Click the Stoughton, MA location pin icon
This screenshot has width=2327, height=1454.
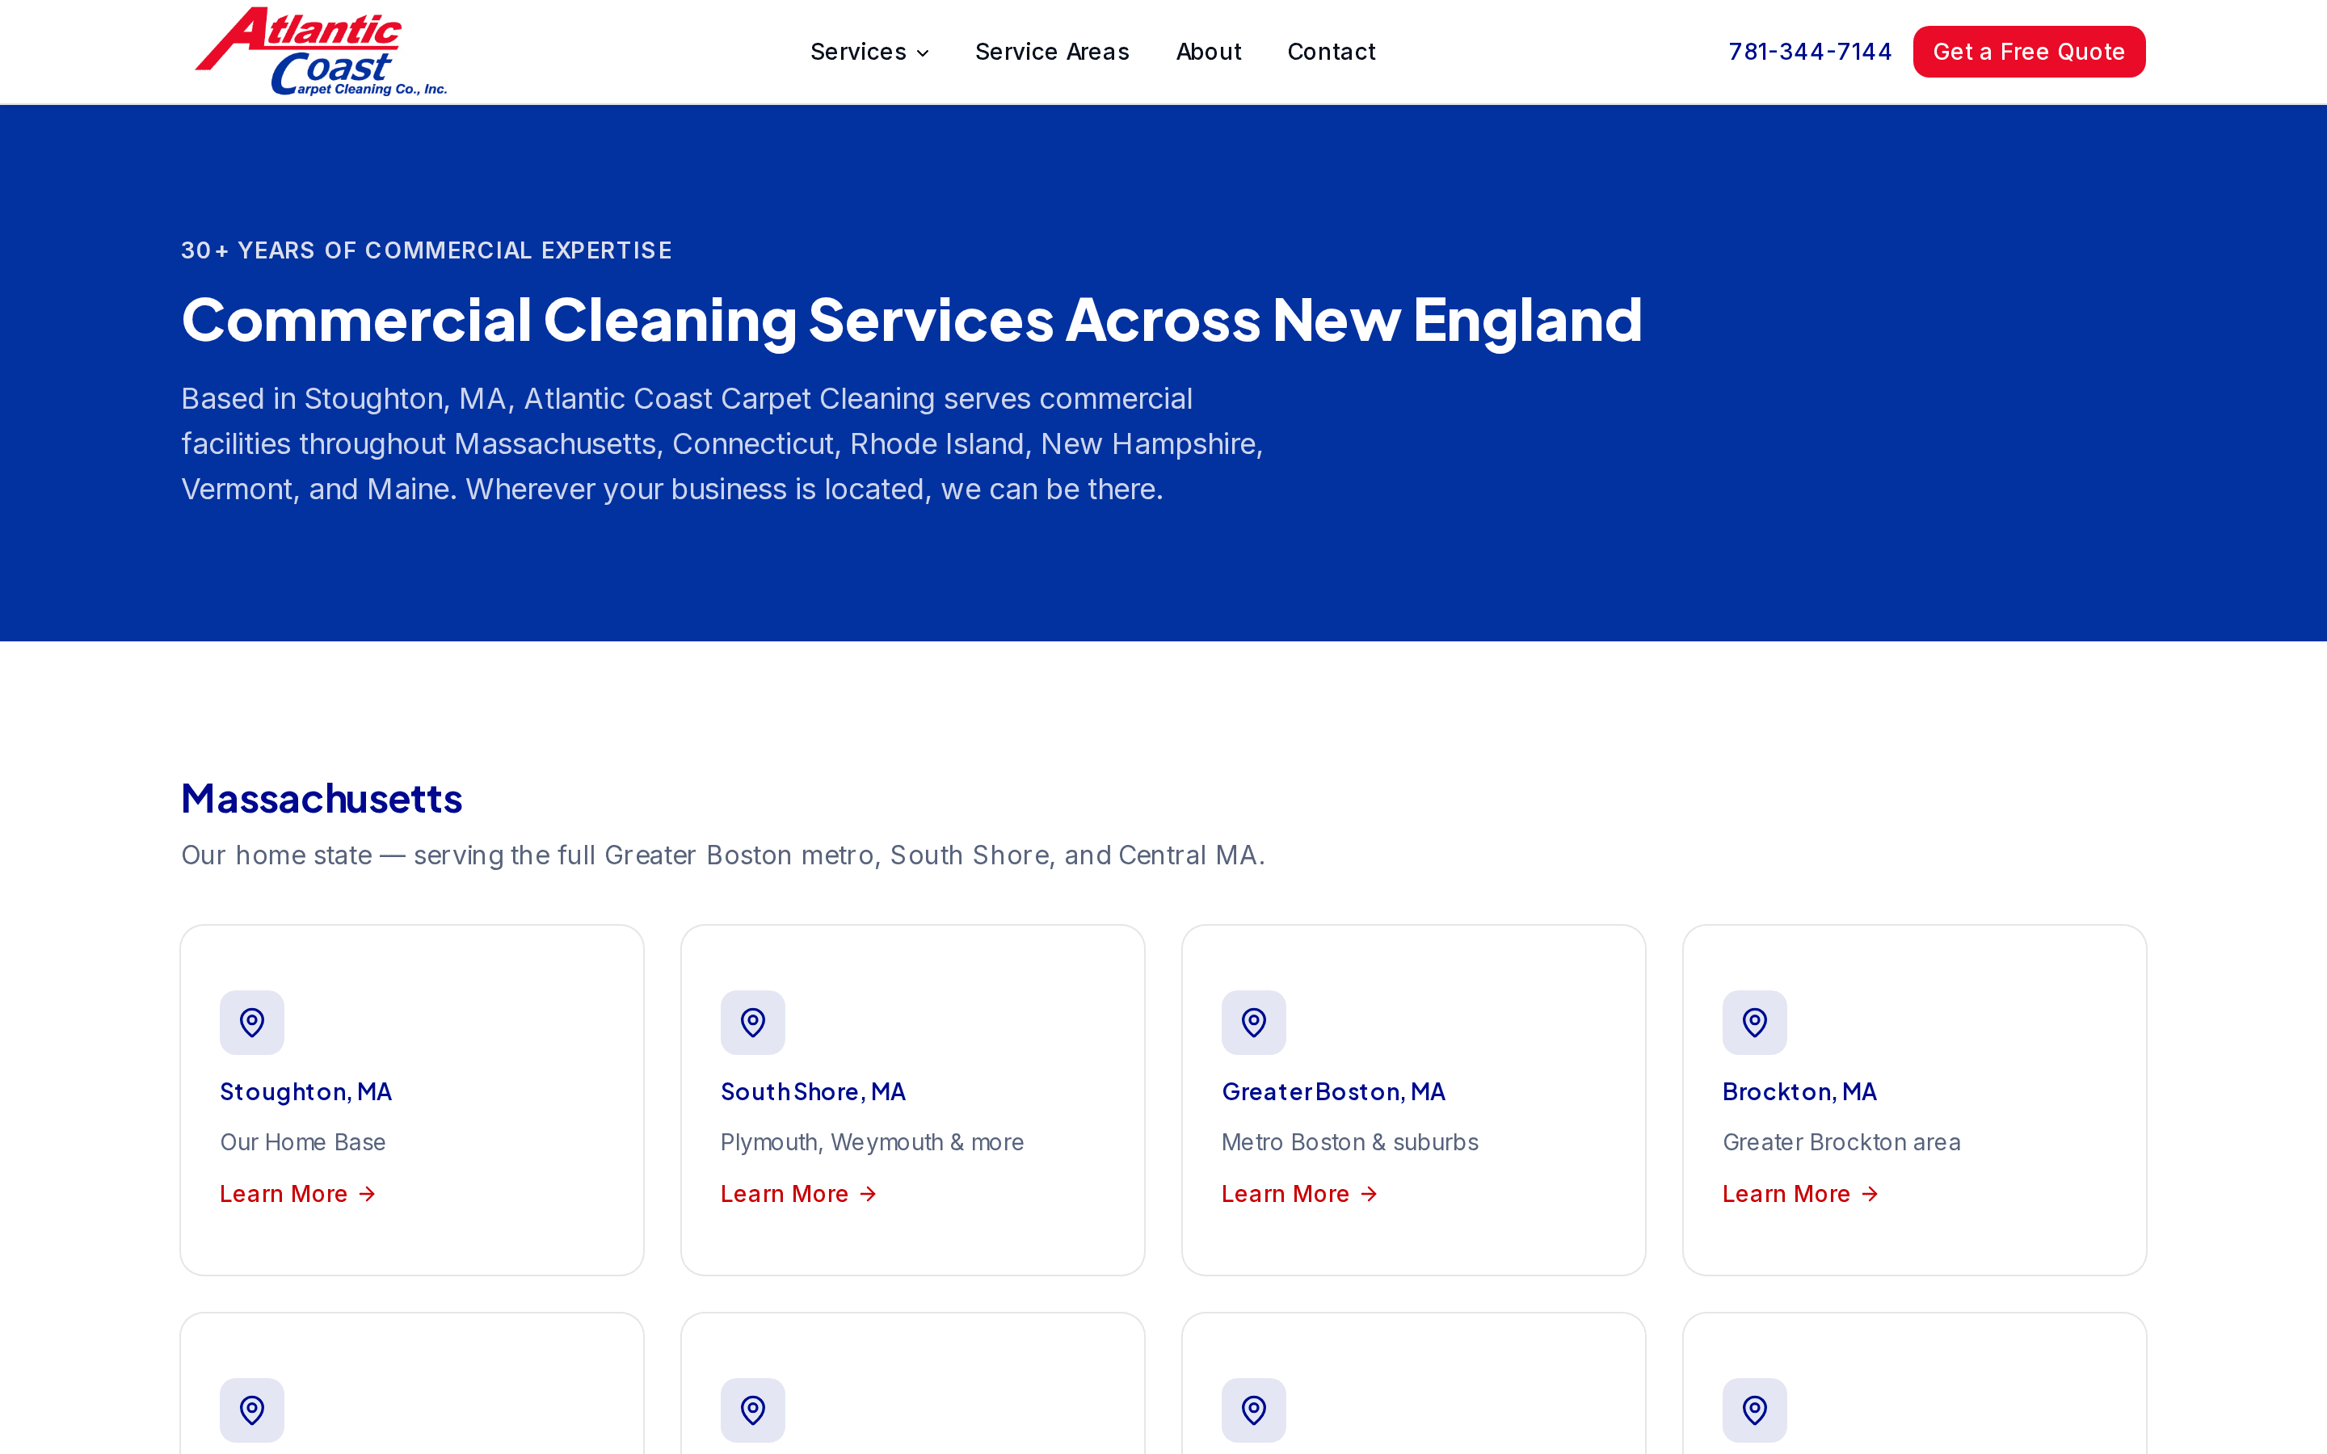point(252,1022)
